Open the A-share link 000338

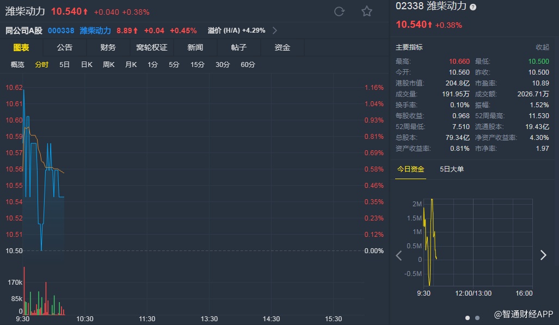(60, 30)
